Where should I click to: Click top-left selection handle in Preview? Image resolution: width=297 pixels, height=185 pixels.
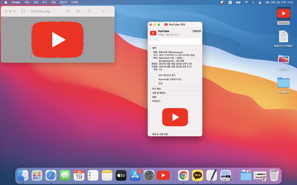tap(31, 22)
